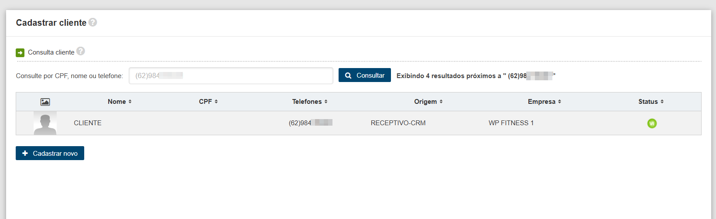Select the CLIENTE name in results row
Screen dimensions: 716x219
pyautogui.click(x=88, y=123)
